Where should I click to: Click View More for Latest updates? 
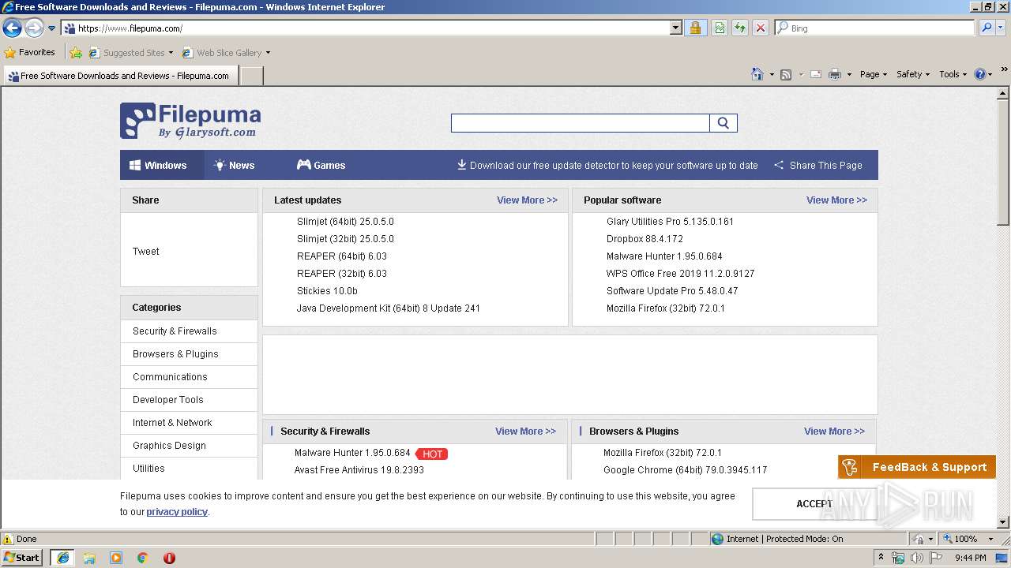pyautogui.click(x=527, y=200)
